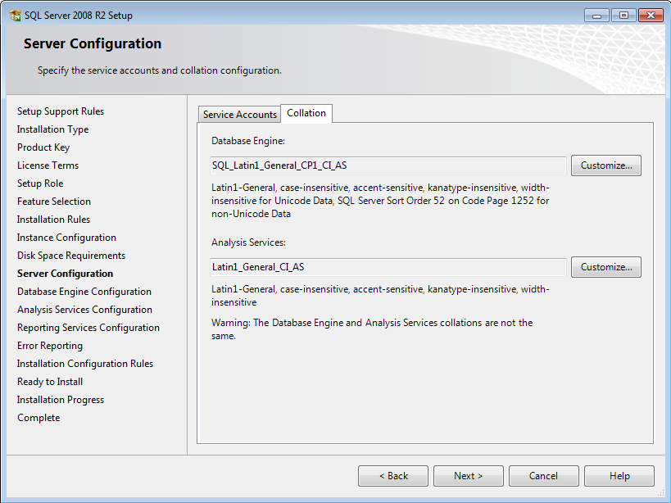Screen dimensions: 671x503
Task: Proceed with the Next button
Action: 469,476
